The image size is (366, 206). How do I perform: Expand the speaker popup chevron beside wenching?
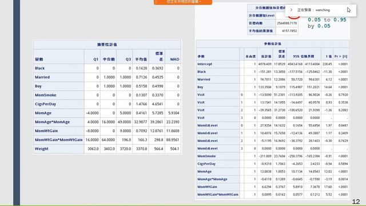click(291, 10)
